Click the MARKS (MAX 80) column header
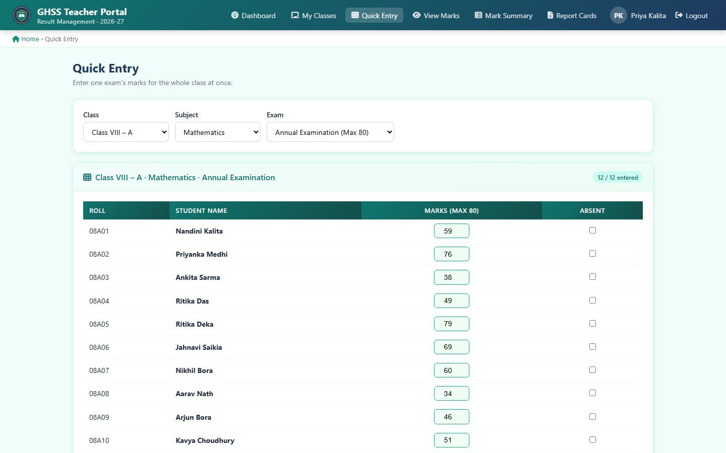This screenshot has width=726, height=453. (452, 210)
